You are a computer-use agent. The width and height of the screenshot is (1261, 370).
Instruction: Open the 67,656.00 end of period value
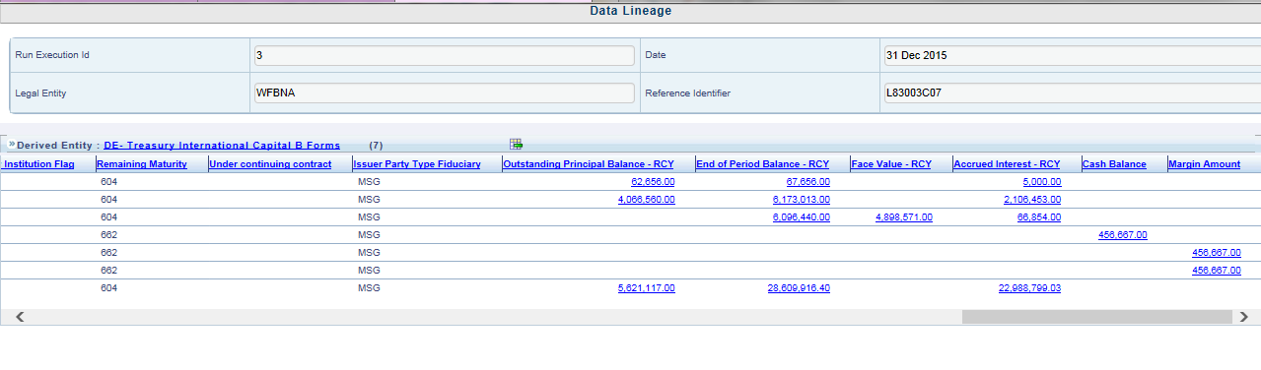807,182
